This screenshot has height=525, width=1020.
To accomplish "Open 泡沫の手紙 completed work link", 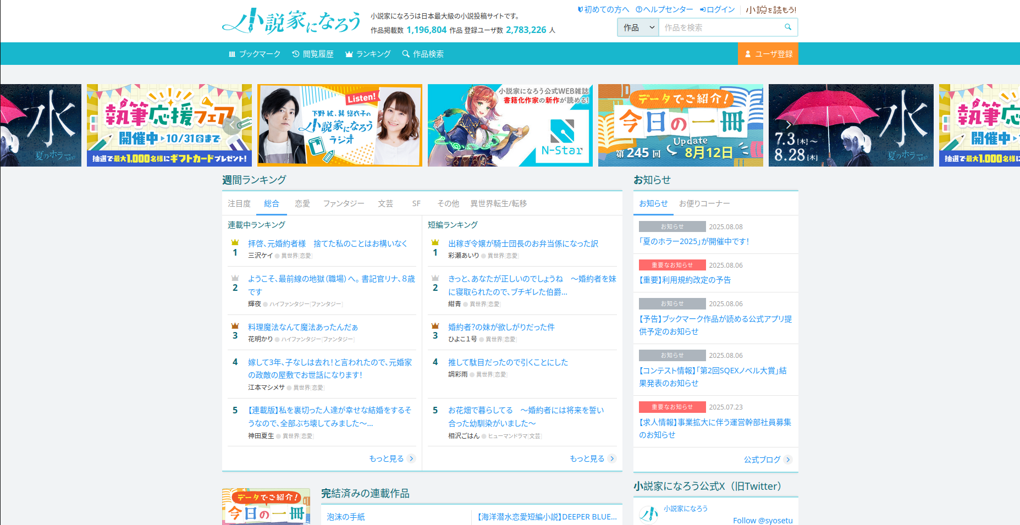I will pyautogui.click(x=346, y=517).
